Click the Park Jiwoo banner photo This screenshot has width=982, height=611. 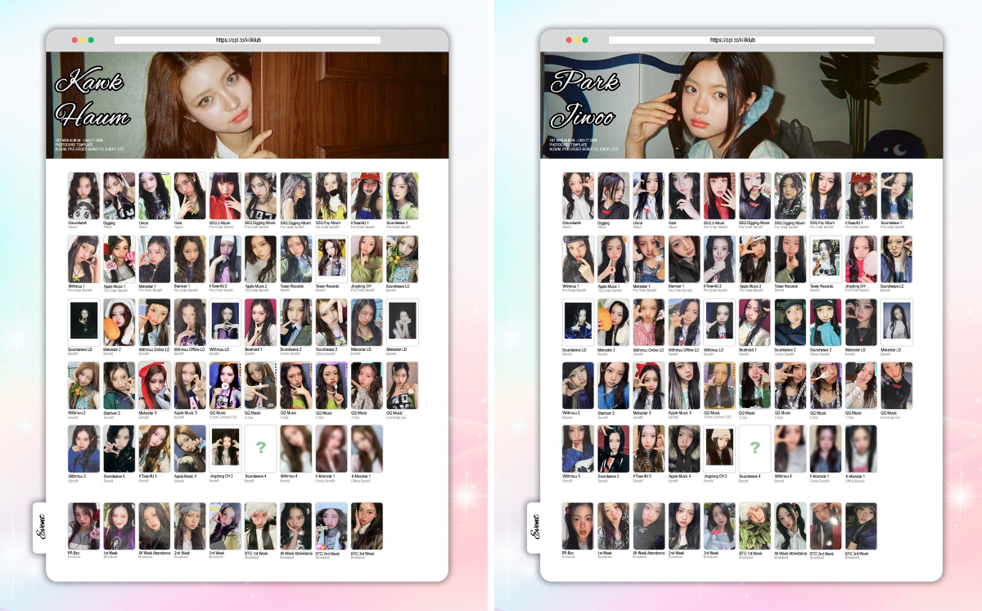[x=741, y=105]
